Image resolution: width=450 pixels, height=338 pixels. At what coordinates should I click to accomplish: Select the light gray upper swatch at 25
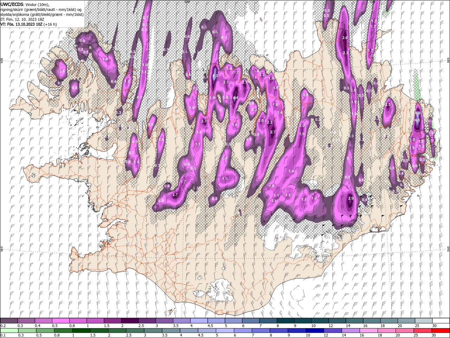[x=423, y=321]
